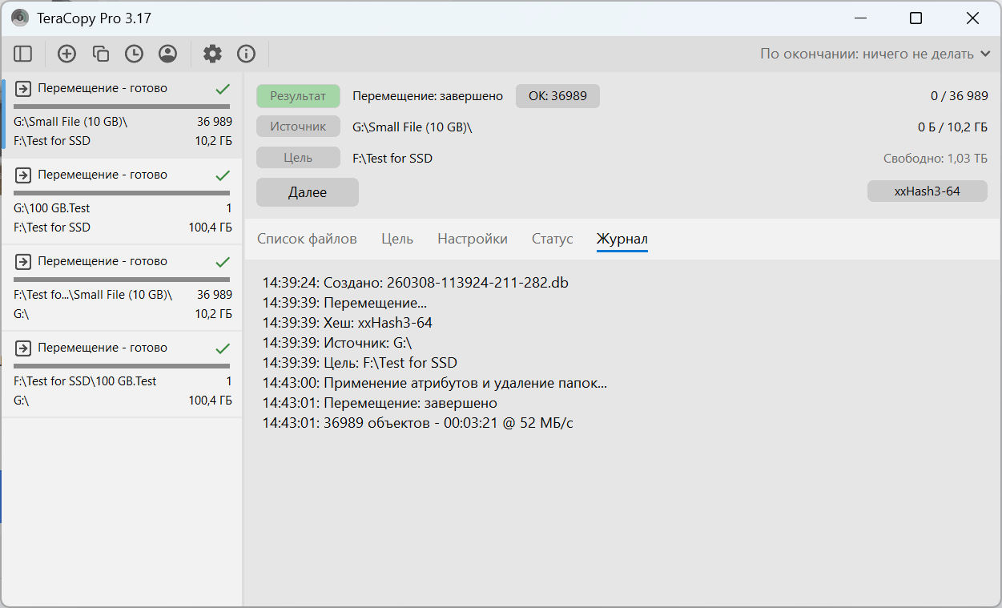Click log line 'Применение атрибутов и удаление папок...'
The height and width of the screenshot is (608, 1002).
pos(435,383)
